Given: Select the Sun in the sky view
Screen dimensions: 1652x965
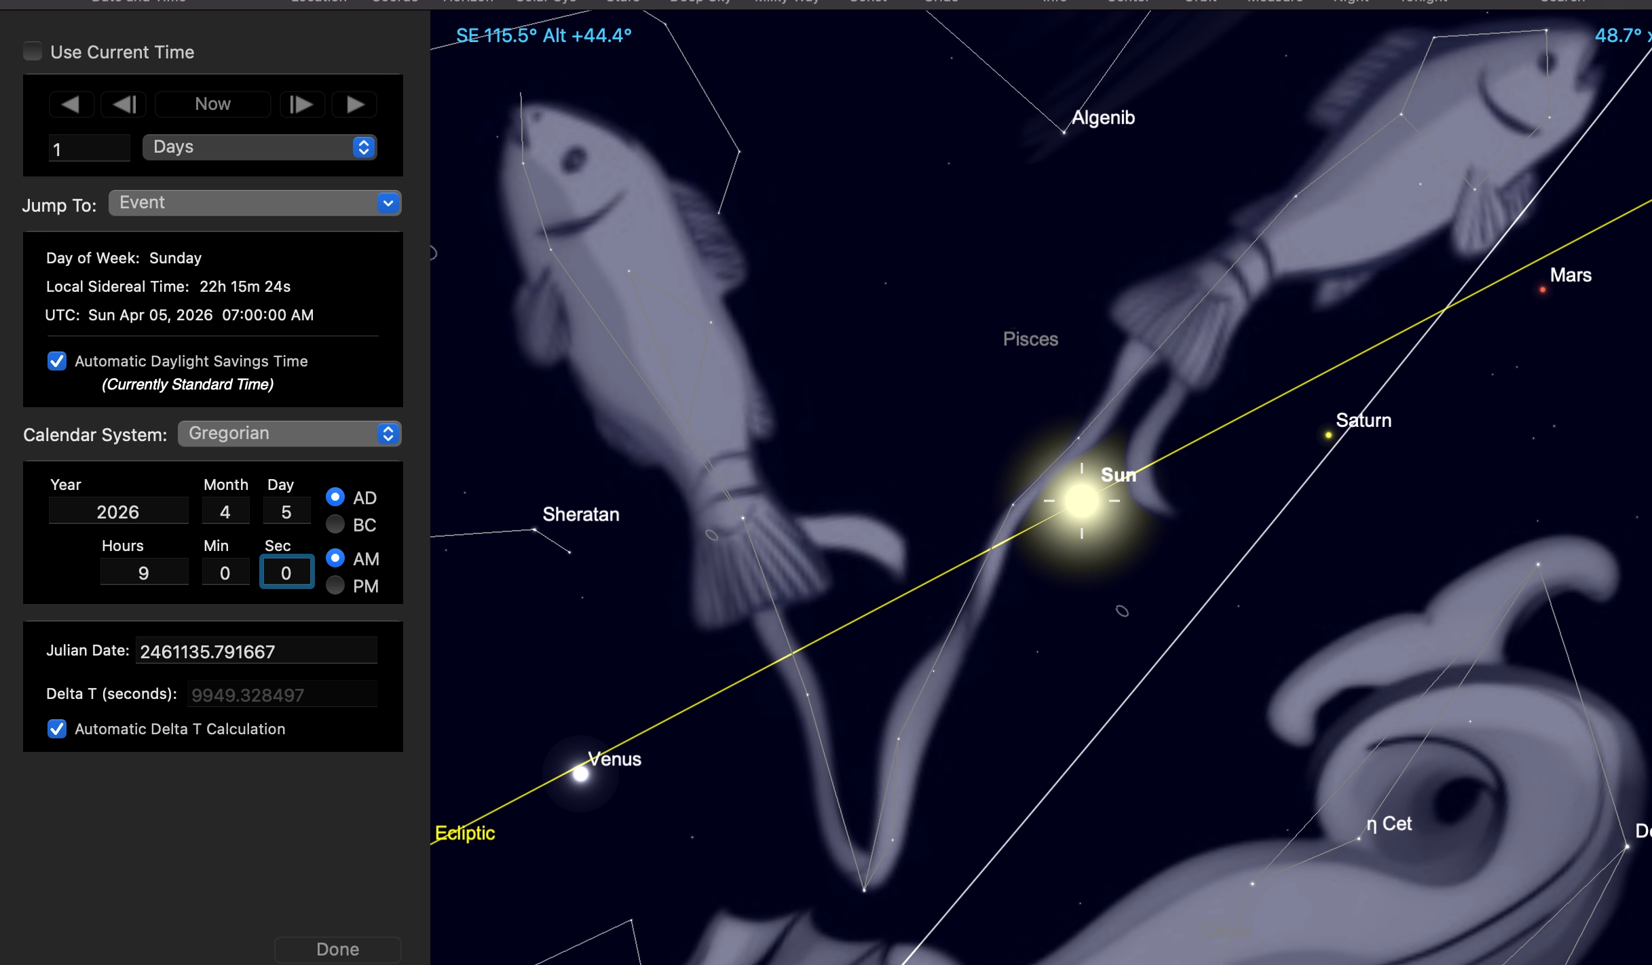Looking at the screenshot, I should tap(1081, 501).
